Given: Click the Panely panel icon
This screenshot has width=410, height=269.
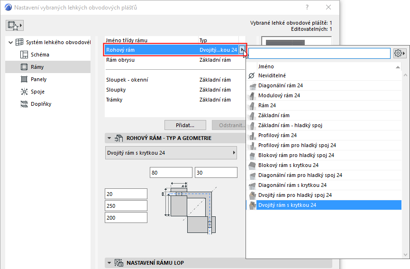Looking at the screenshot, I should (24, 79).
